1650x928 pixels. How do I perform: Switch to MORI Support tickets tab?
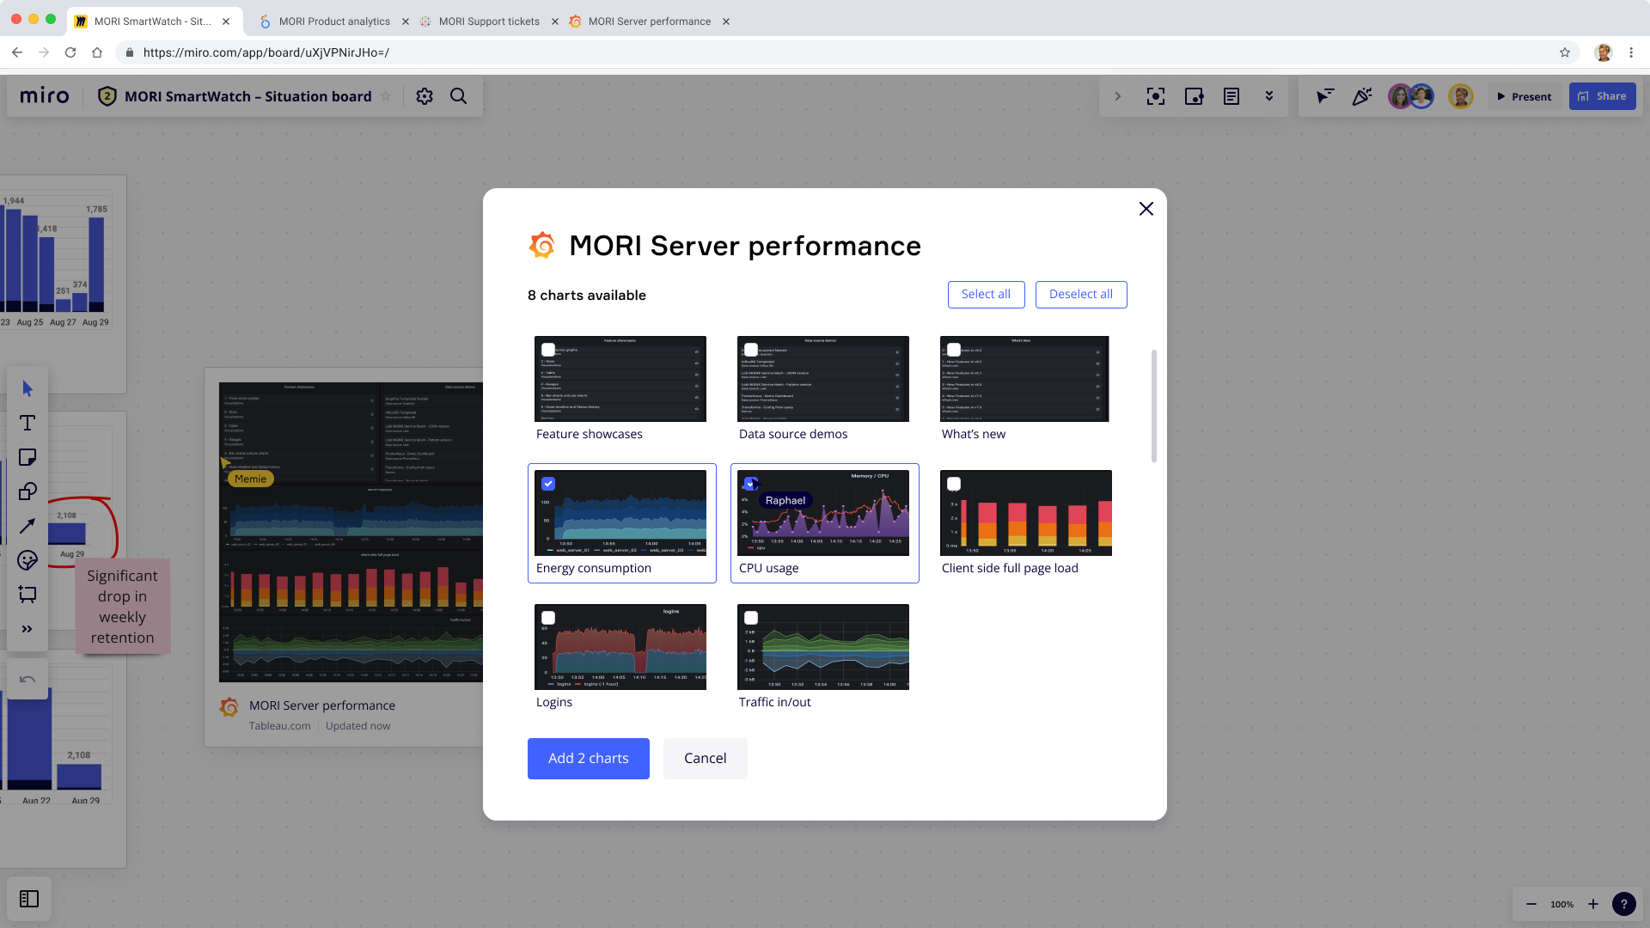pos(489,21)
